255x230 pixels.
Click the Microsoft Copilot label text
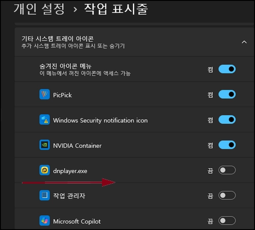tap(77, 221)
